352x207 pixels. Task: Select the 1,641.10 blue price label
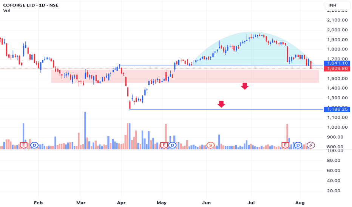coord(337,63)
